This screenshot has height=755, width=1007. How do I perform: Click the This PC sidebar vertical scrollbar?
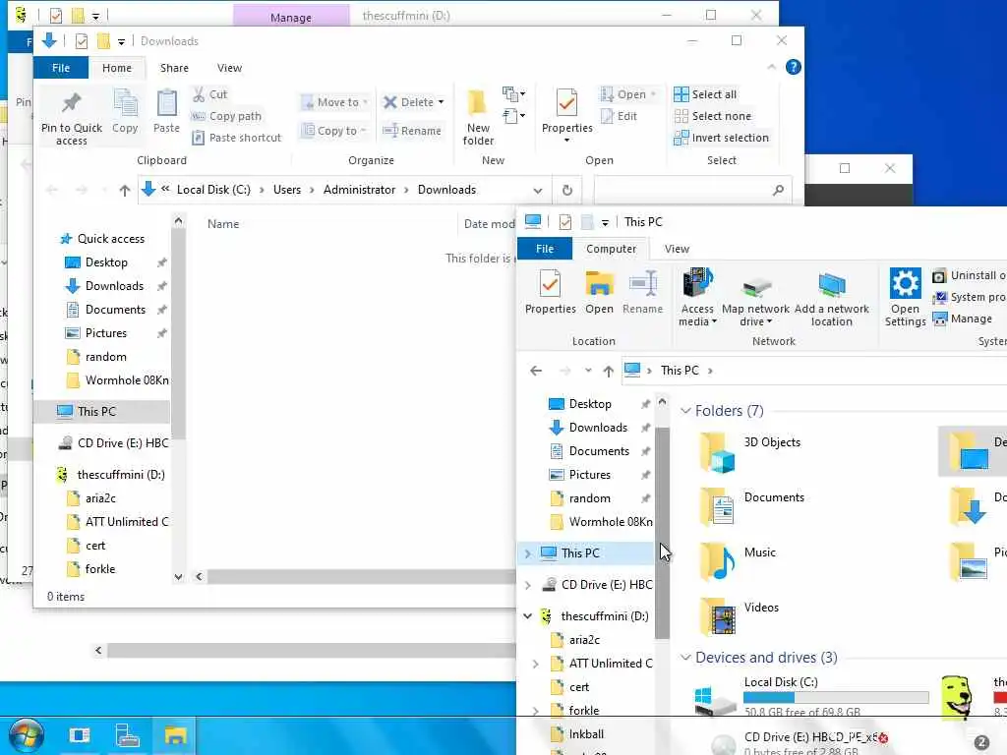pyautogui.click(x=662, y=533)
